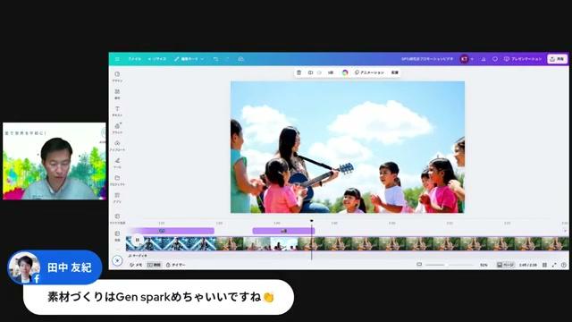
Task: Toggle the 時間 (Duration) timeline view
Action: tap(154, 265)
